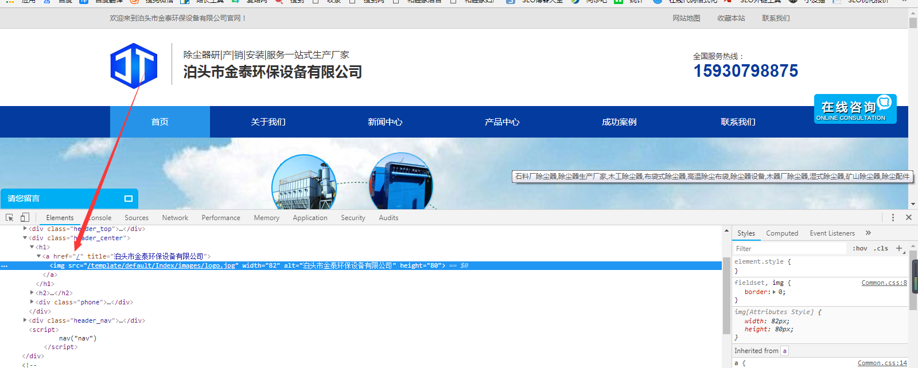Expand the header_top div node

25,229
